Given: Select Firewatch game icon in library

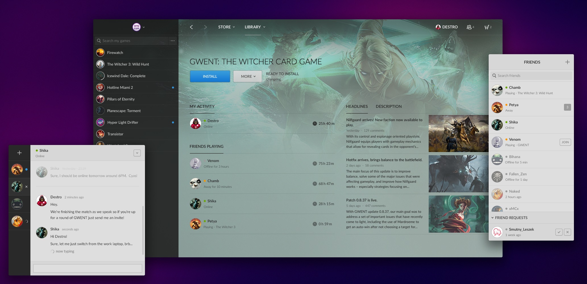Looking at the screenshot, I should (100, 52).
